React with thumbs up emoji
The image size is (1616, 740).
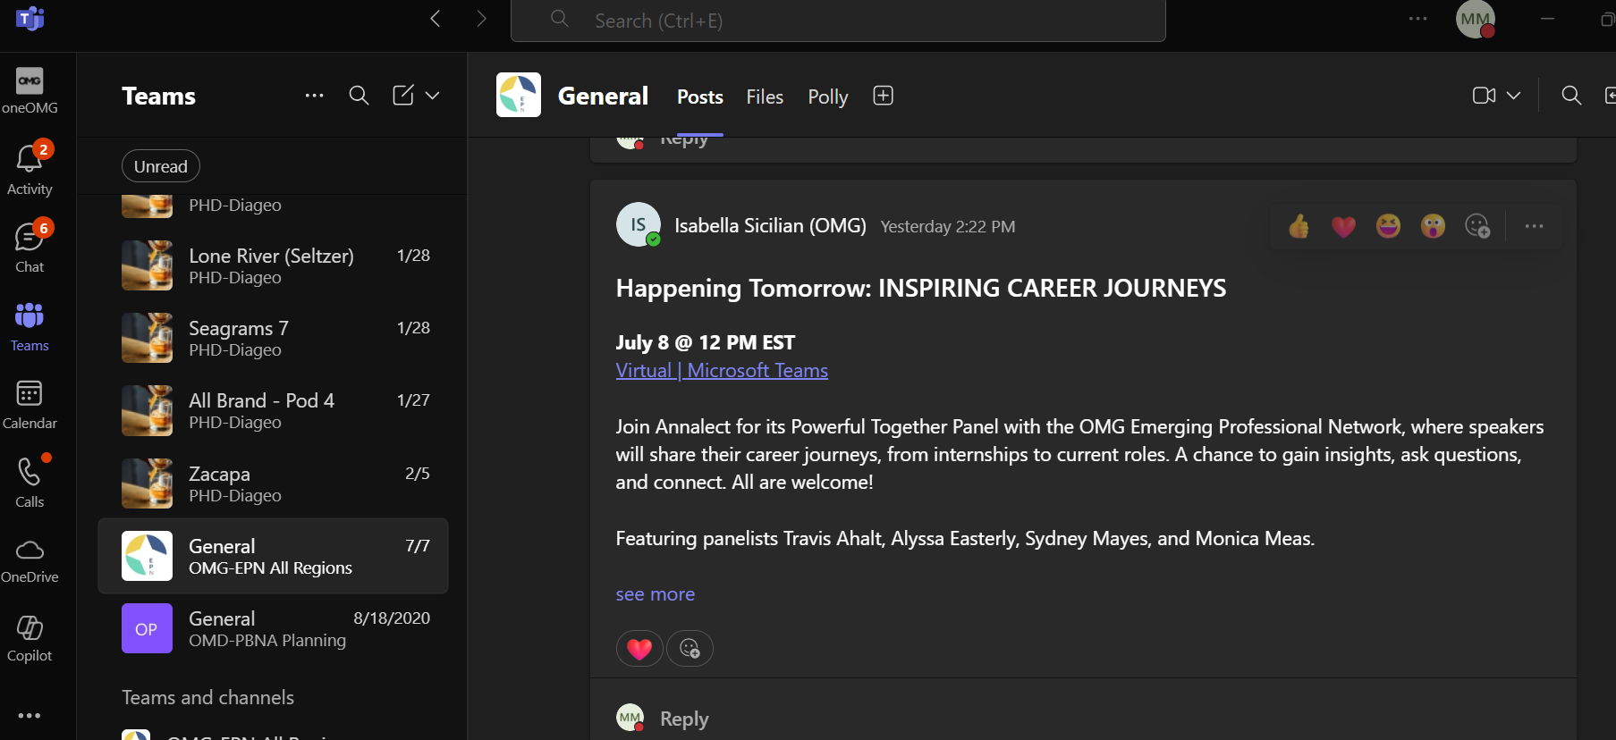pos(1299,226)
